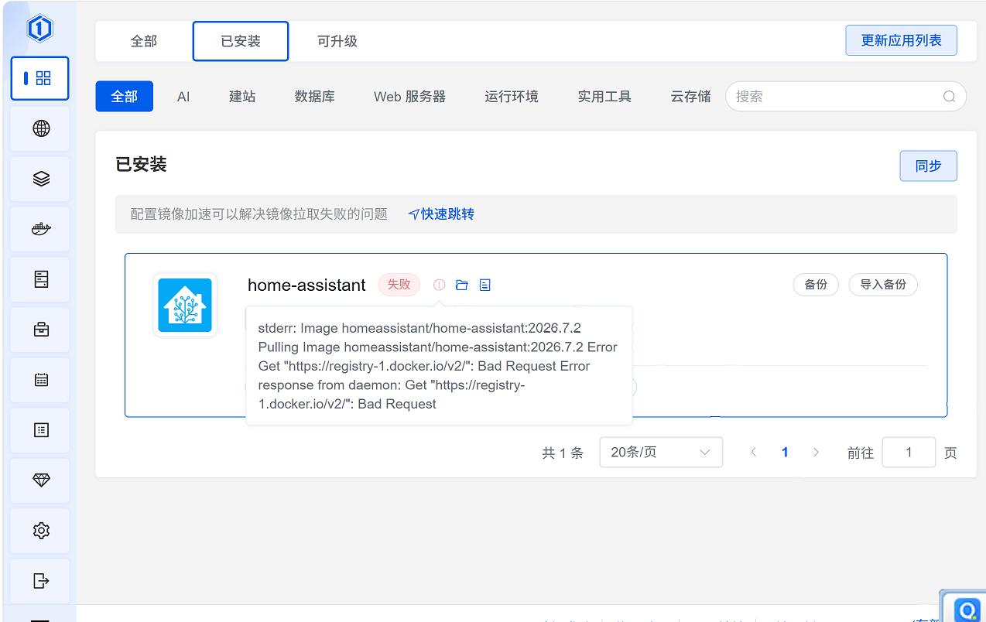Go to the previous page arrow
This screenshot has height=622, width=986.
(754, 453)
